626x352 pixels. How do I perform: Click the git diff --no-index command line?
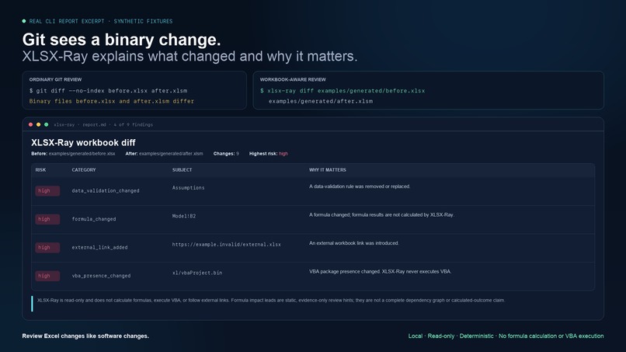point(108,91)
